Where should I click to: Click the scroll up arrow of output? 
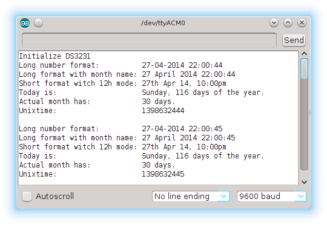(x=304, y=54)
